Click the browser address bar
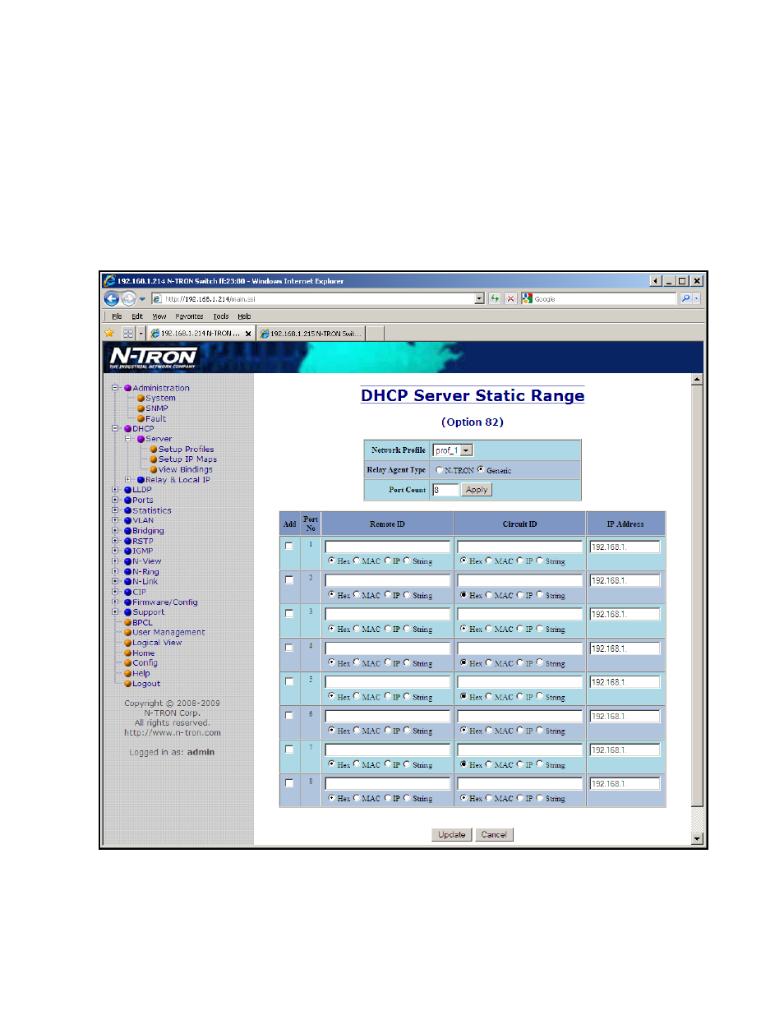This screenshot has height=1015, width=784. [x=318, y=298]
